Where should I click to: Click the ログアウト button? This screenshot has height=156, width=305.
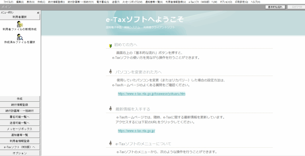[x=297, y=7]
